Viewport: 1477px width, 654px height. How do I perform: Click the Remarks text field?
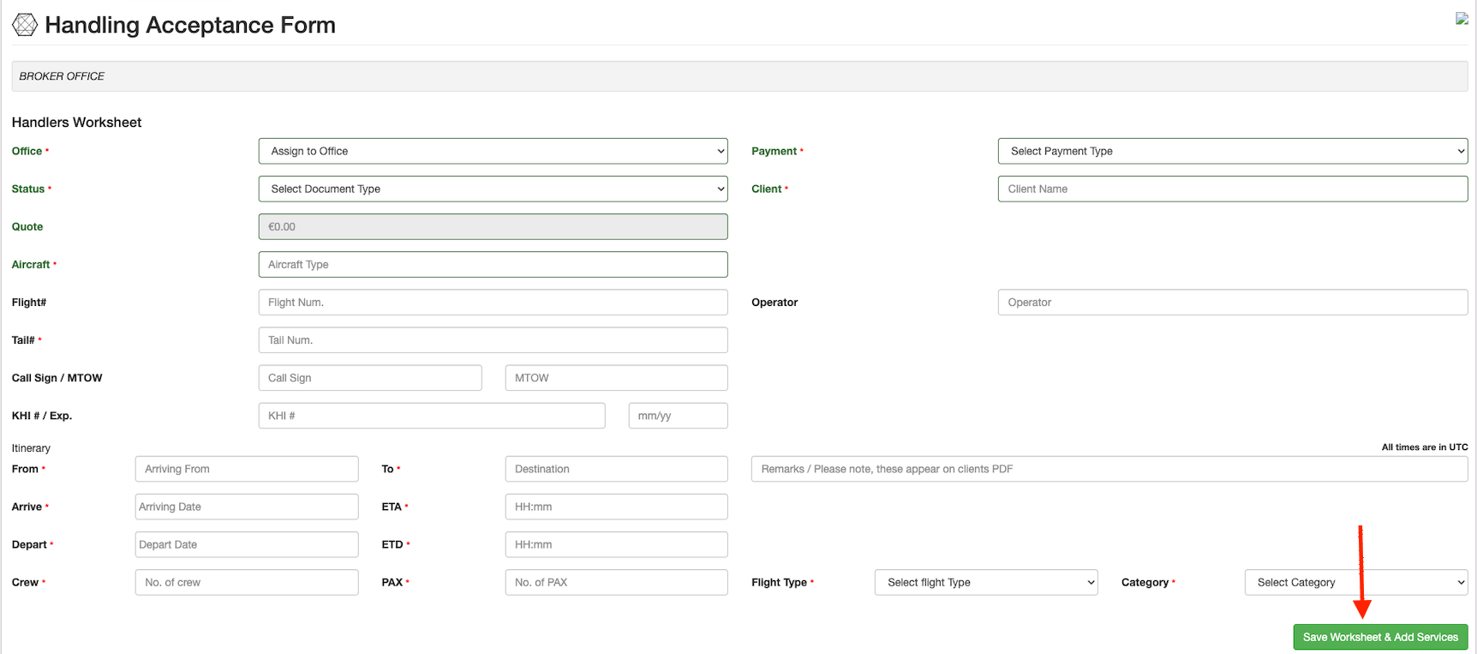[1109, 469]
